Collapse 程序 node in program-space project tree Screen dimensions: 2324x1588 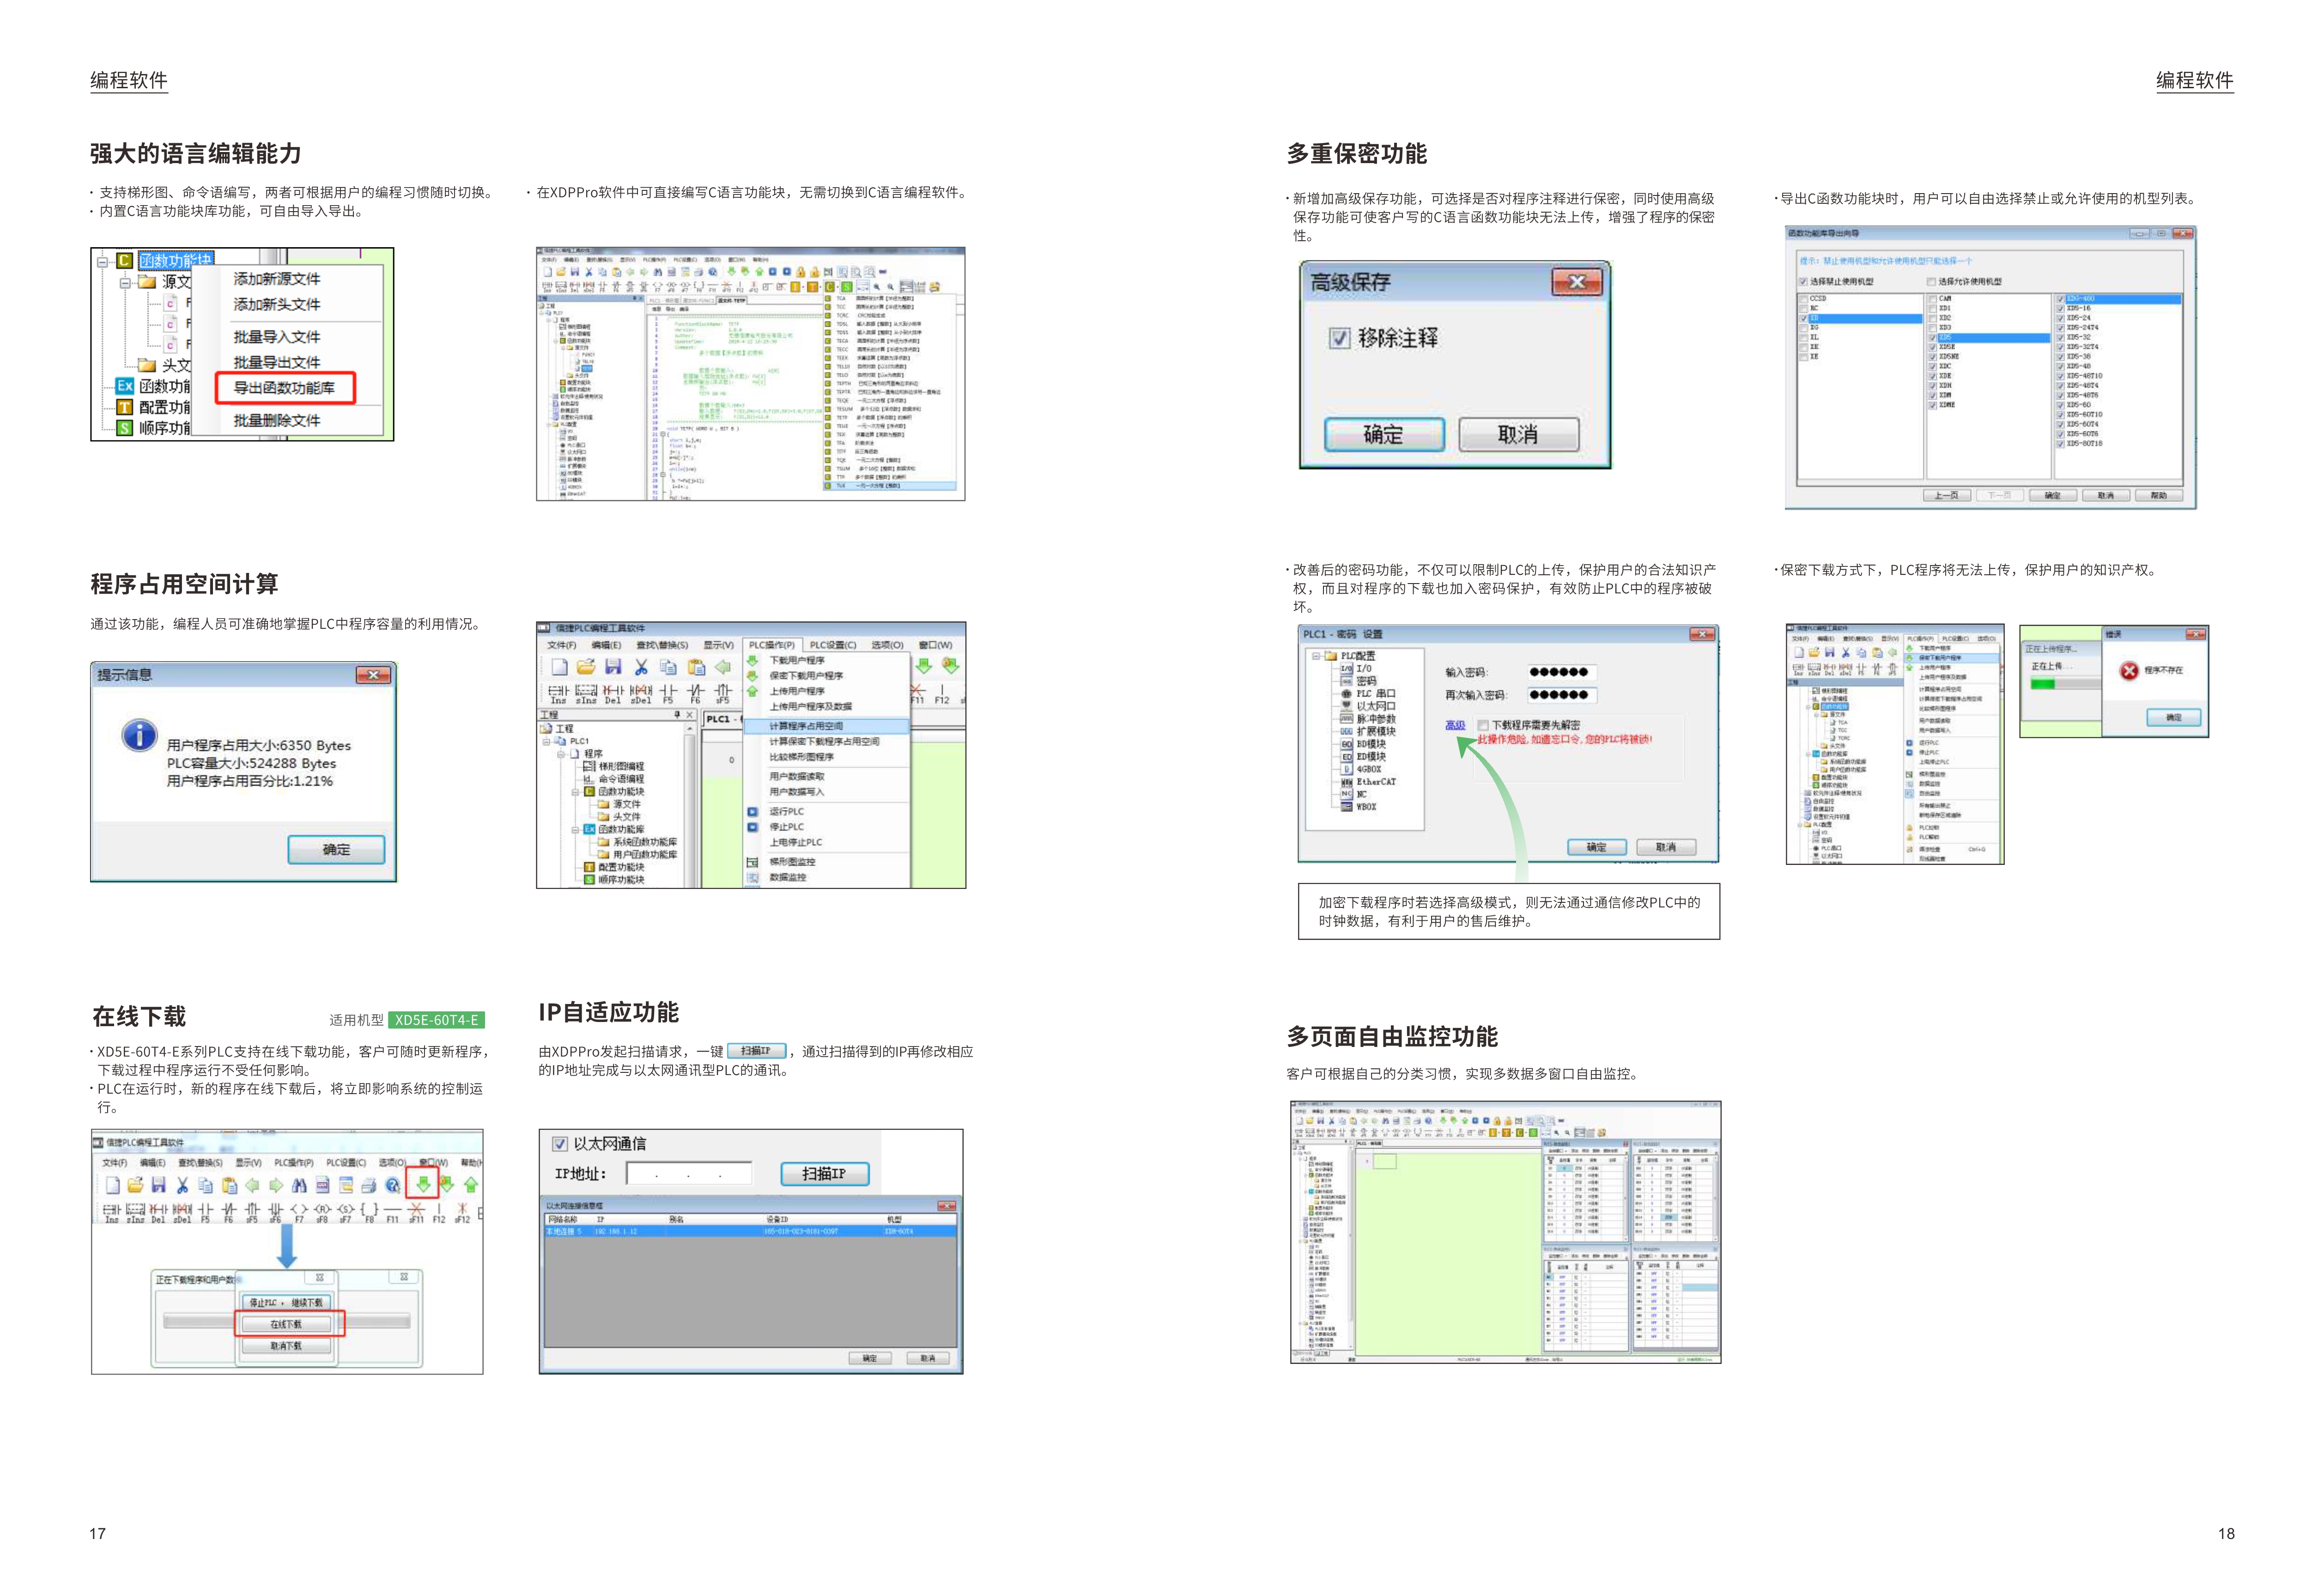point(561,754)
